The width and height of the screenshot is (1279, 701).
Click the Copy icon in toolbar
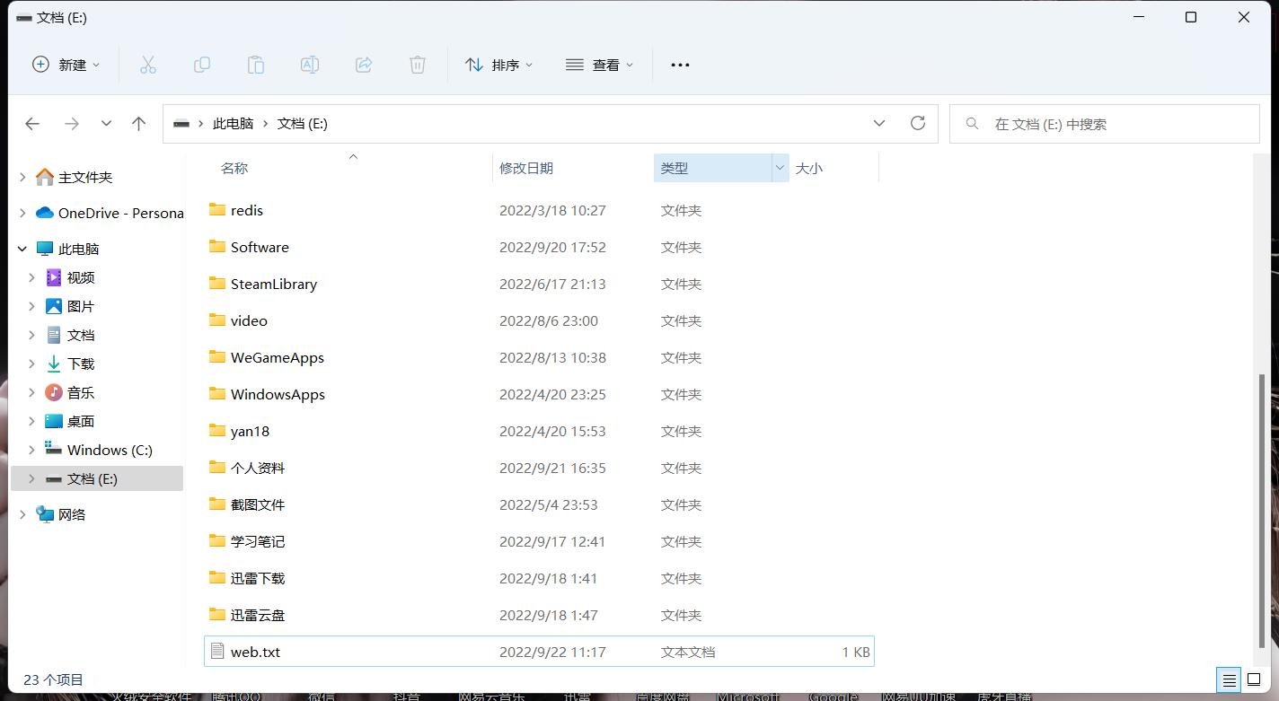click(202, 65)
